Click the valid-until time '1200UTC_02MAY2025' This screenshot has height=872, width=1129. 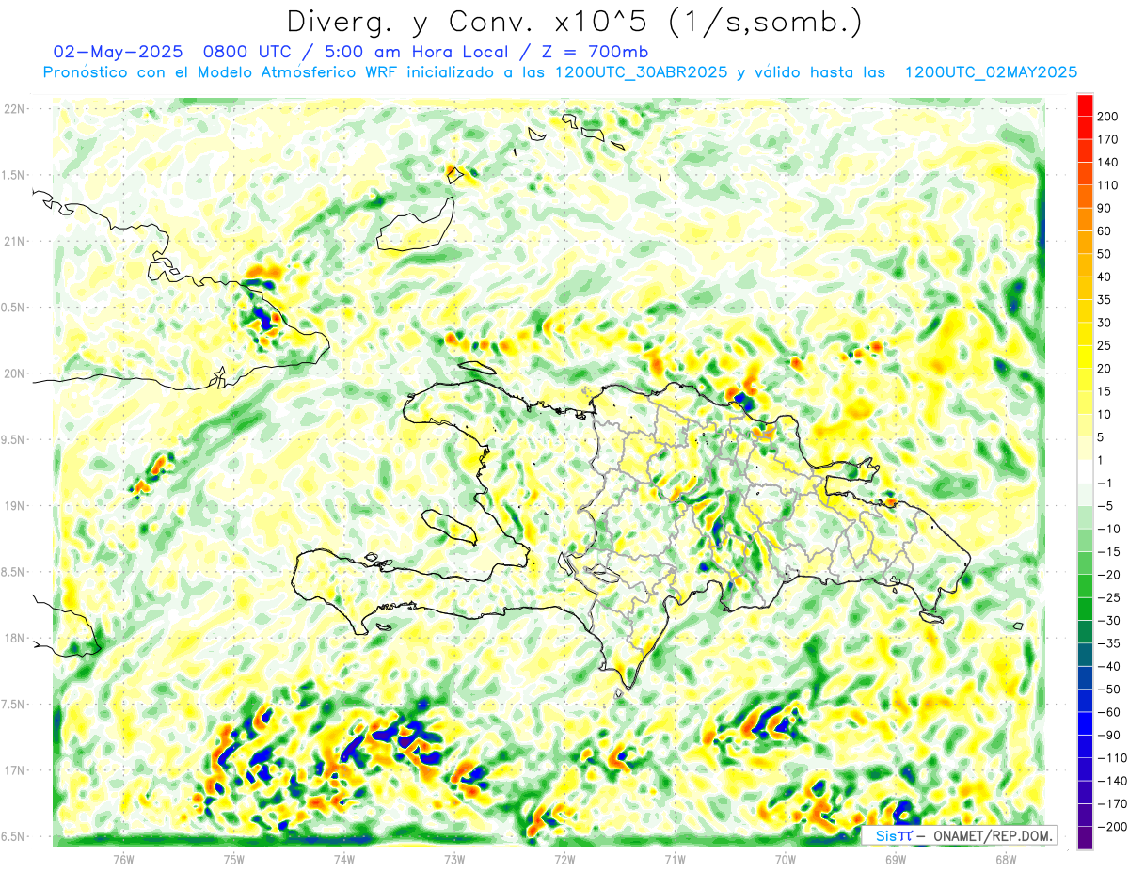[x=991, y=72]
